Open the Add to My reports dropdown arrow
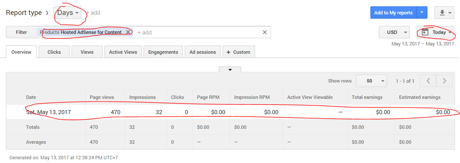Viewport: 460px width, 163px height. click(x=422, y=12)
